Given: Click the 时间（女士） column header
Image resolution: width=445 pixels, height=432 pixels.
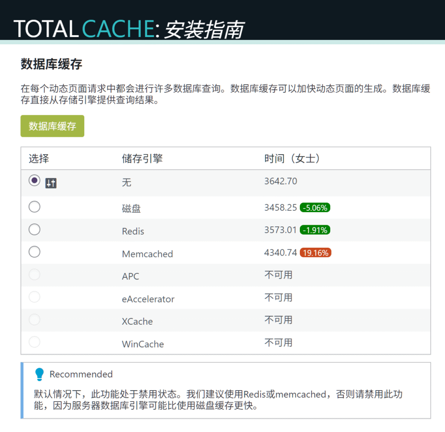Looking at the screenshot, I should (x=292, y=159).
